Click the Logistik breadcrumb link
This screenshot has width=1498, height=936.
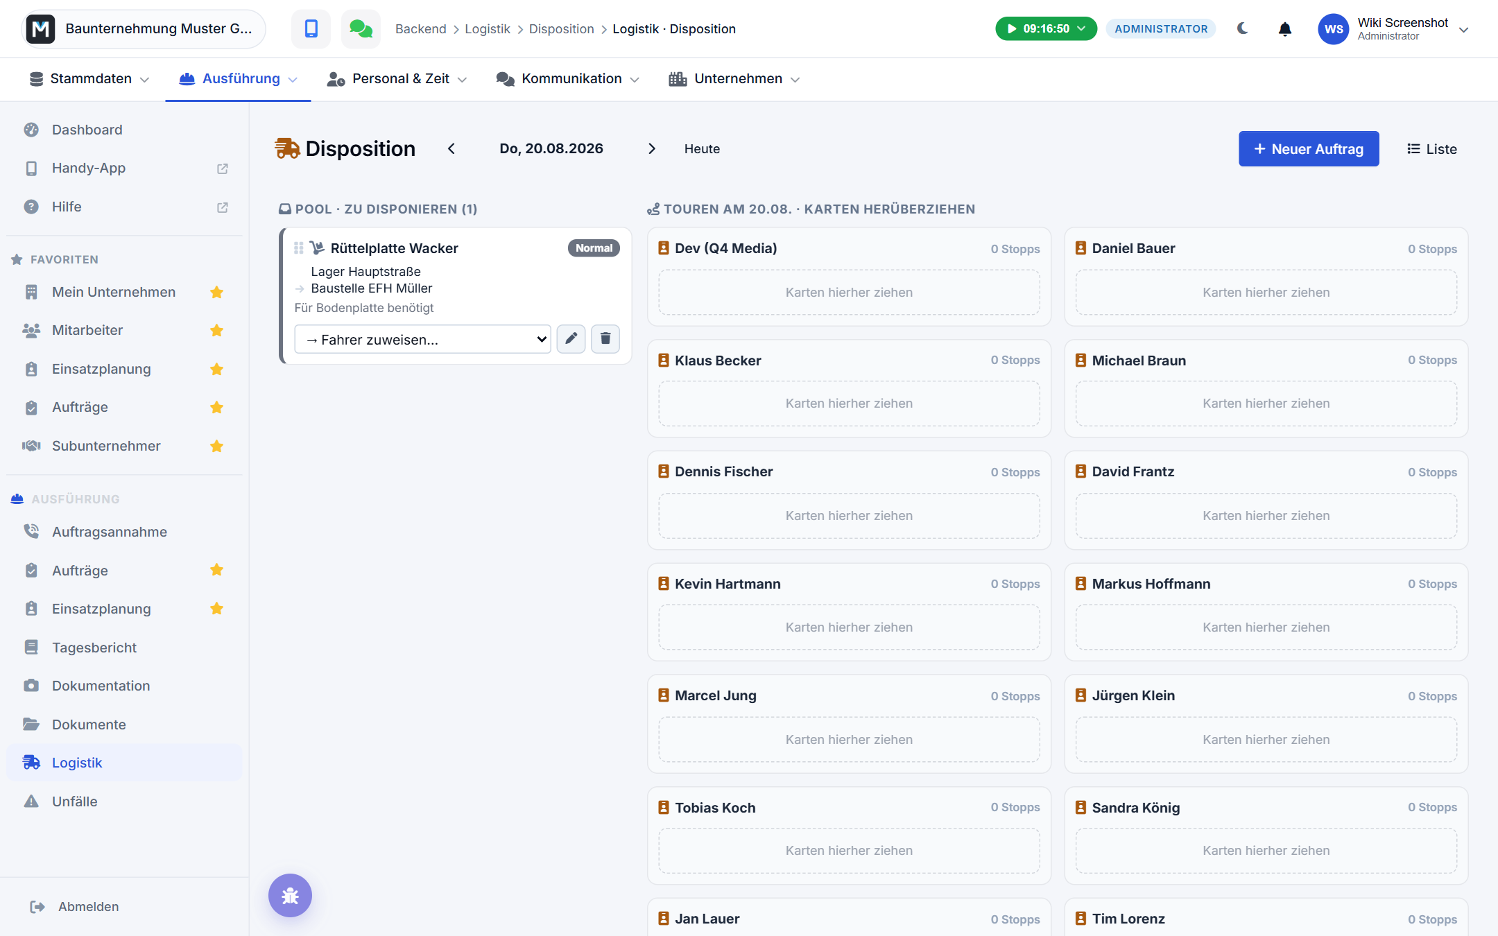488,29
